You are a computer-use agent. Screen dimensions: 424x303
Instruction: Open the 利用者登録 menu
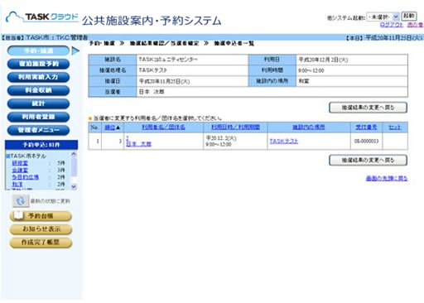[x=38, y=117]
